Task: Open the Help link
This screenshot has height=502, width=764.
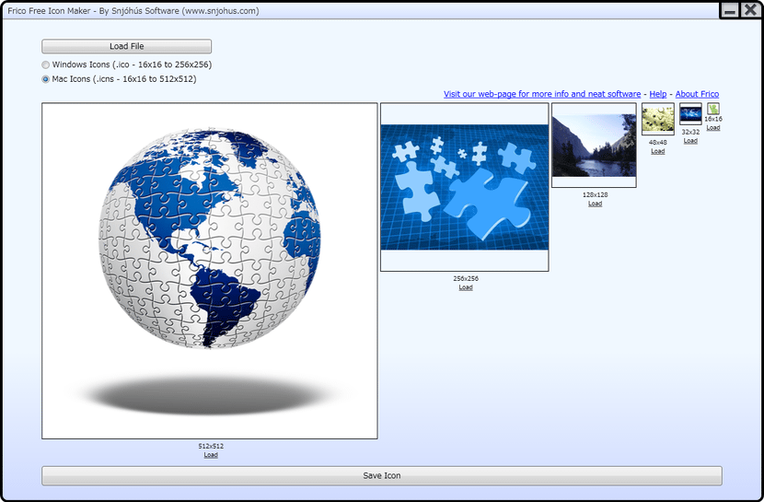Action: pos(658,94)
